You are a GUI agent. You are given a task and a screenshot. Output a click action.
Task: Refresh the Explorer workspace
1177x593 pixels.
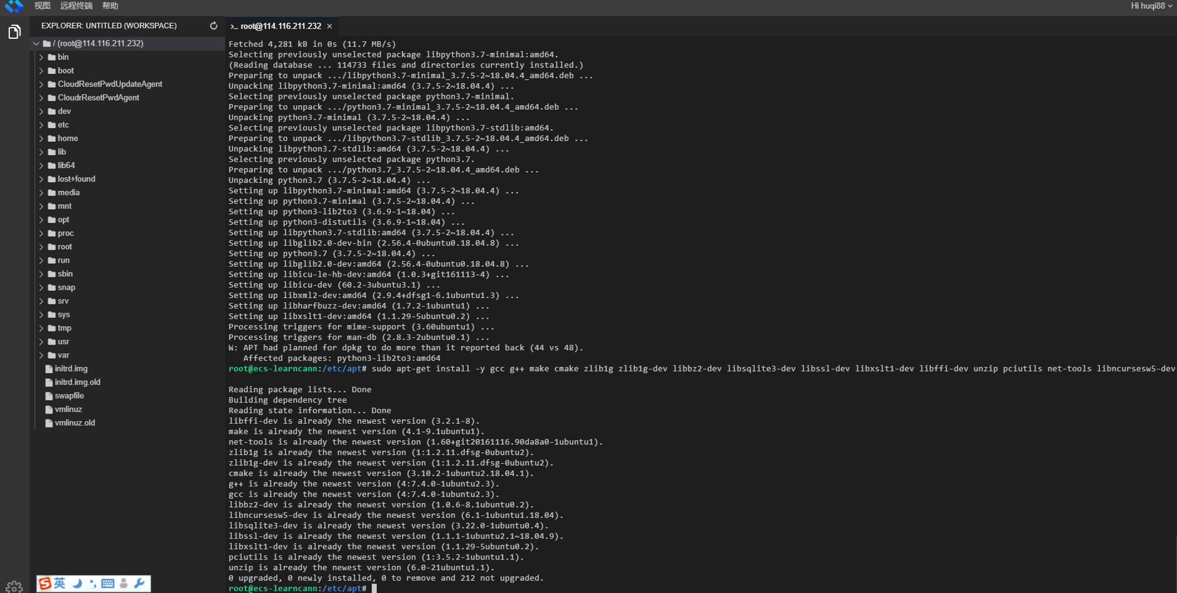(214, 26)
